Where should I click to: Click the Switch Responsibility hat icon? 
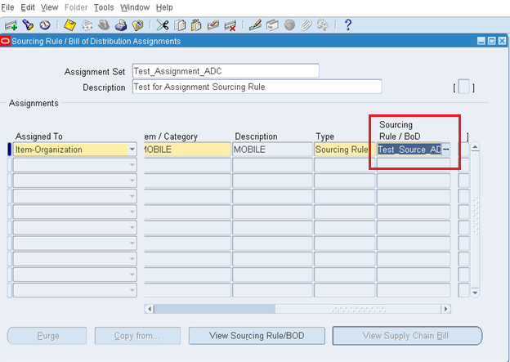(x=104, y=25)
